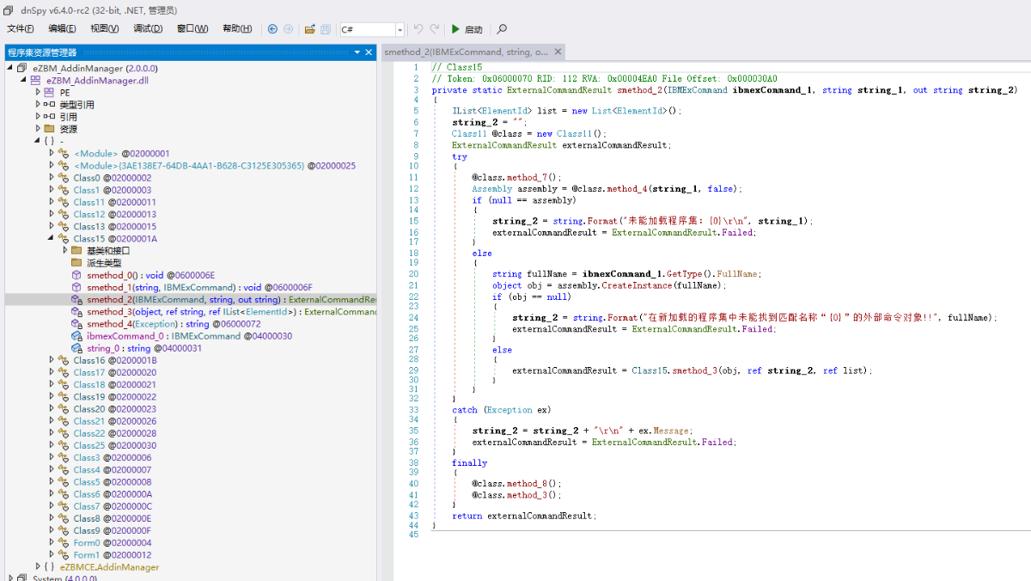Switch to the smethod_2 document tab
Viewport: 1031px width, 581px height.
tap(466, 52)
